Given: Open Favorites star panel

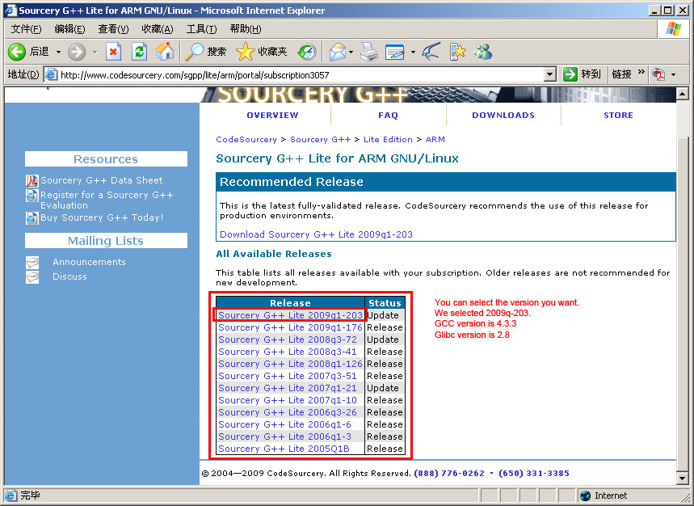Looking at the screenshot, I should tap(245, 52).
